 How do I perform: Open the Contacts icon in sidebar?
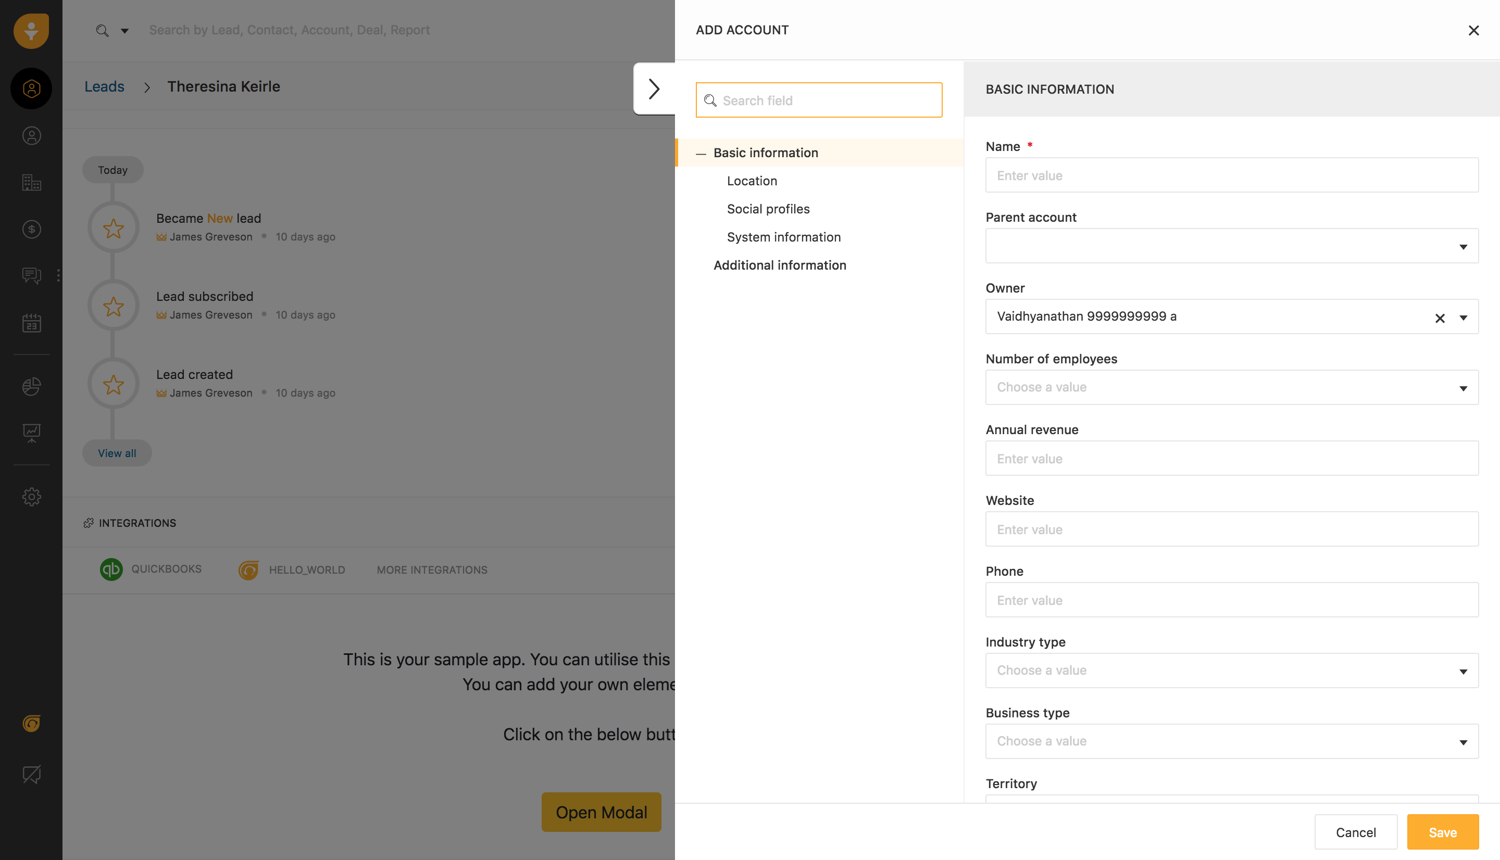point(31,136)
